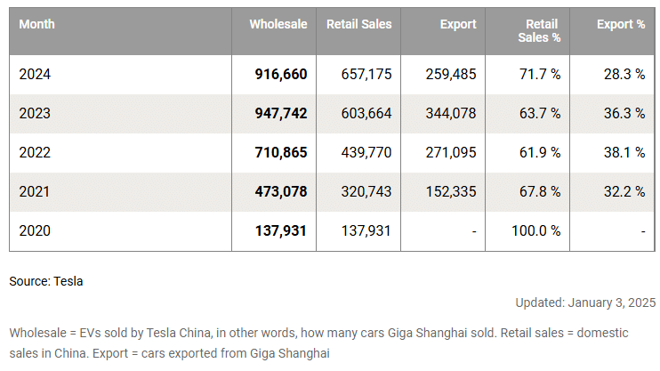Click the 28.3 % export cell
Screen dimensions: 660x371
(623, 75)
